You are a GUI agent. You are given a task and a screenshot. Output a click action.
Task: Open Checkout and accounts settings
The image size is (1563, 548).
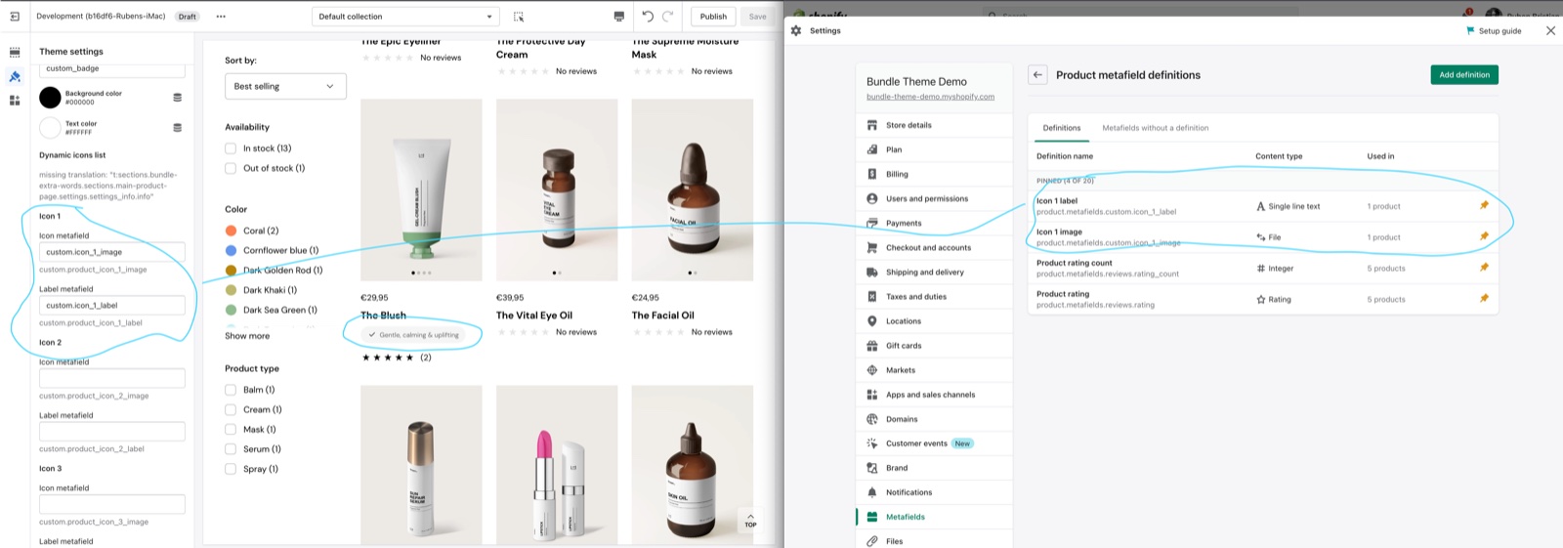(928, 247)
